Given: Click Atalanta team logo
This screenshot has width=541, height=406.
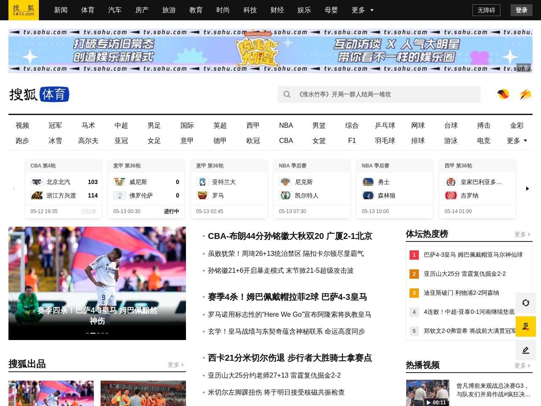Looking at the screenshot, I should click(x=202, y=182).
